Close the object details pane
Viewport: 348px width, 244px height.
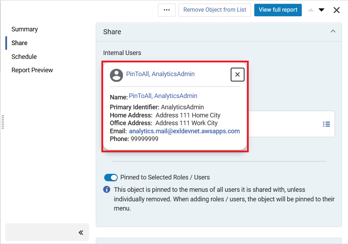[336, 10]
